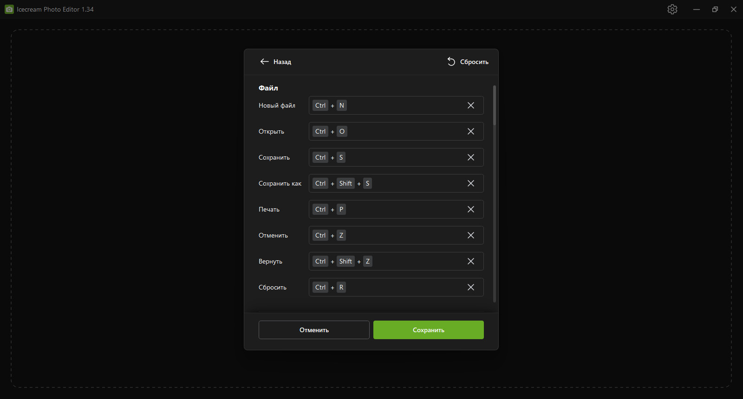Delete the Сохранить как shortcut binding

[471, 183]
